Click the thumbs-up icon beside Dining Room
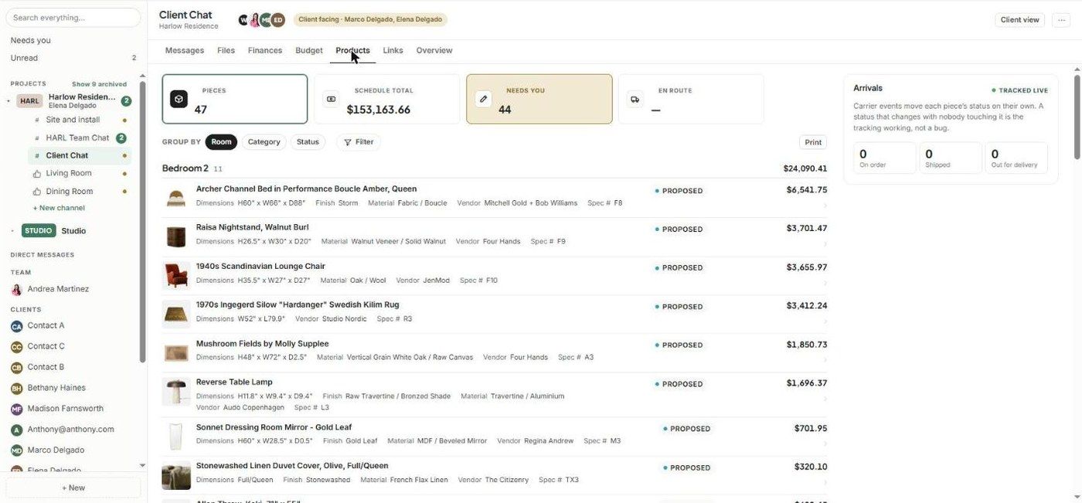 37,191
